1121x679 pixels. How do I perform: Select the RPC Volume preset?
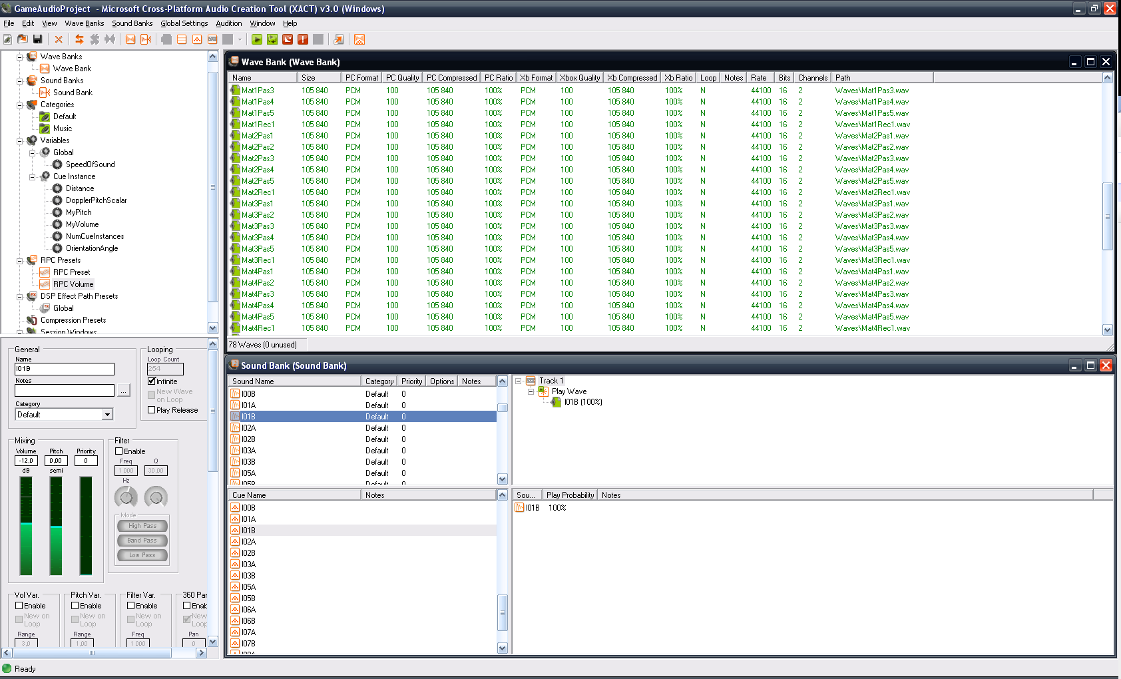click(73, 284)
